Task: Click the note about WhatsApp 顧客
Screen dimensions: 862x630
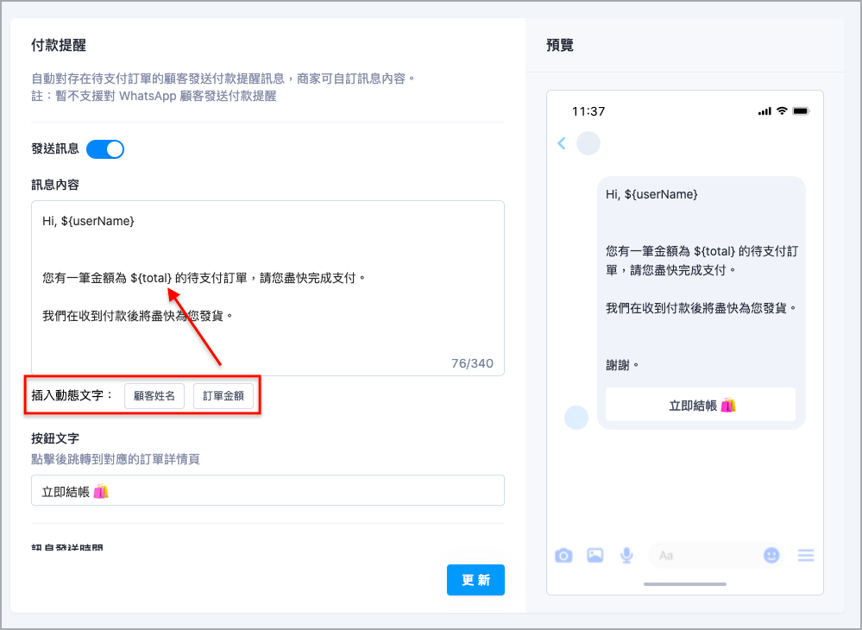Action: [x=154, y=96]
